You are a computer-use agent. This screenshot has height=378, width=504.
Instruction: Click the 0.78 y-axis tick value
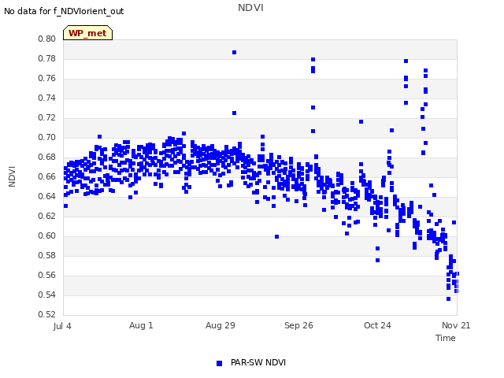[47, 58]
